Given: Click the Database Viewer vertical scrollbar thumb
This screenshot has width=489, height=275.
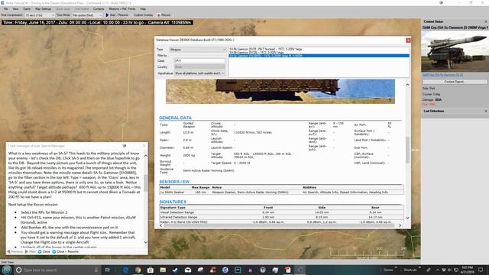Looking at the screenshot, I should [x=407, y=150].
